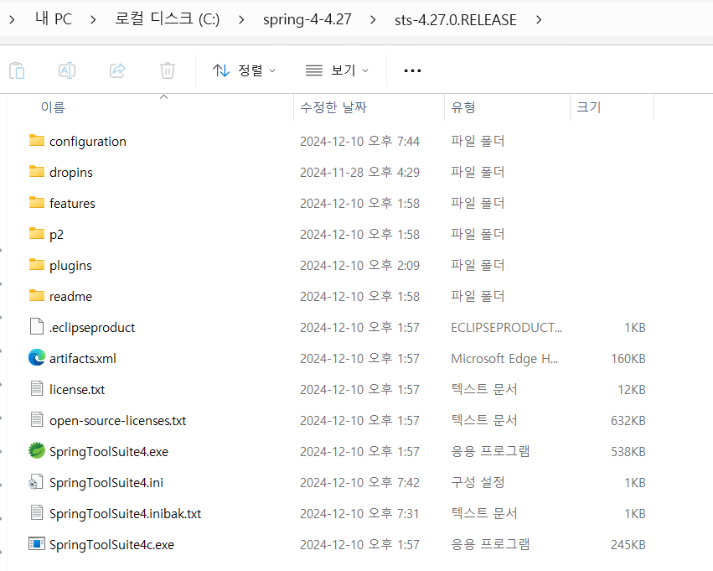This screenshot has width=713, height=571.
Task: Sort by 수정한 날짜 column header
Action: [x=333, y=107]
